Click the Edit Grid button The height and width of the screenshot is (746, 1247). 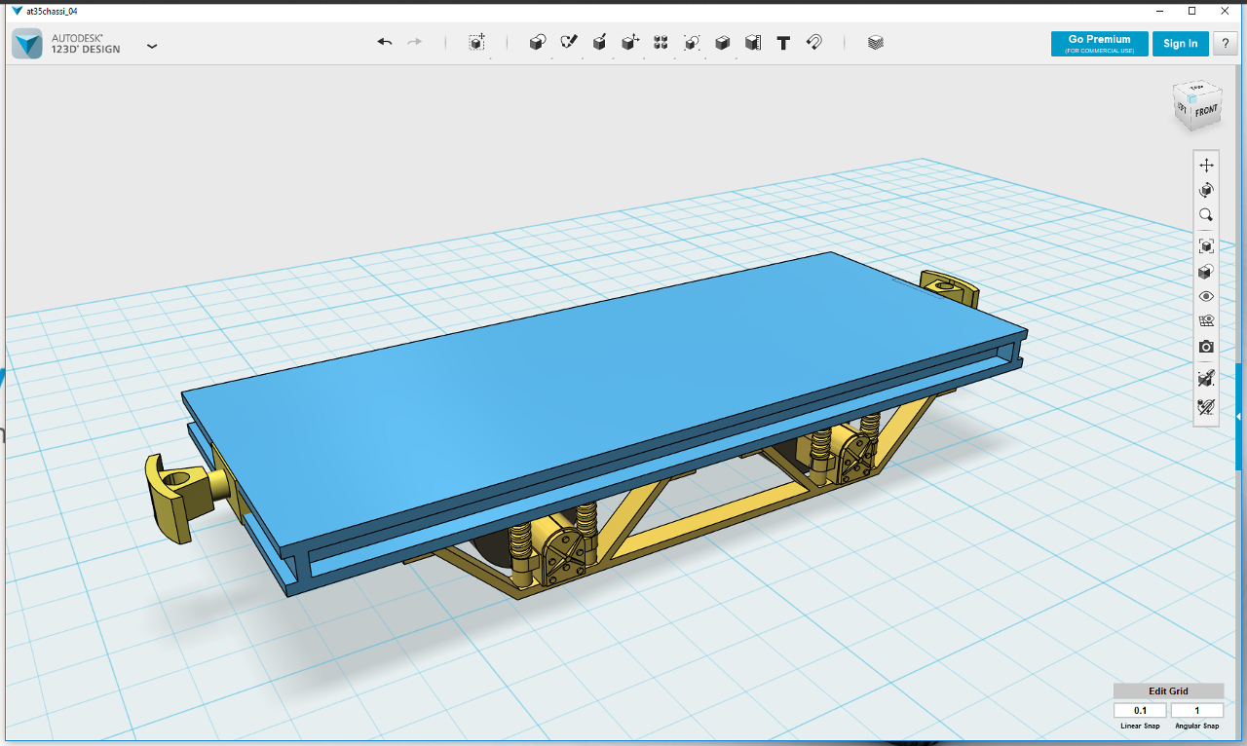coord(1168,690)
